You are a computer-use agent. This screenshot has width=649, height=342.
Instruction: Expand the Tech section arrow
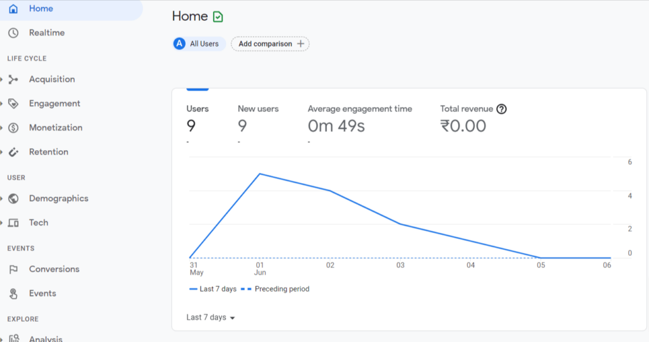pyautogui.click(x=2, y=223)
